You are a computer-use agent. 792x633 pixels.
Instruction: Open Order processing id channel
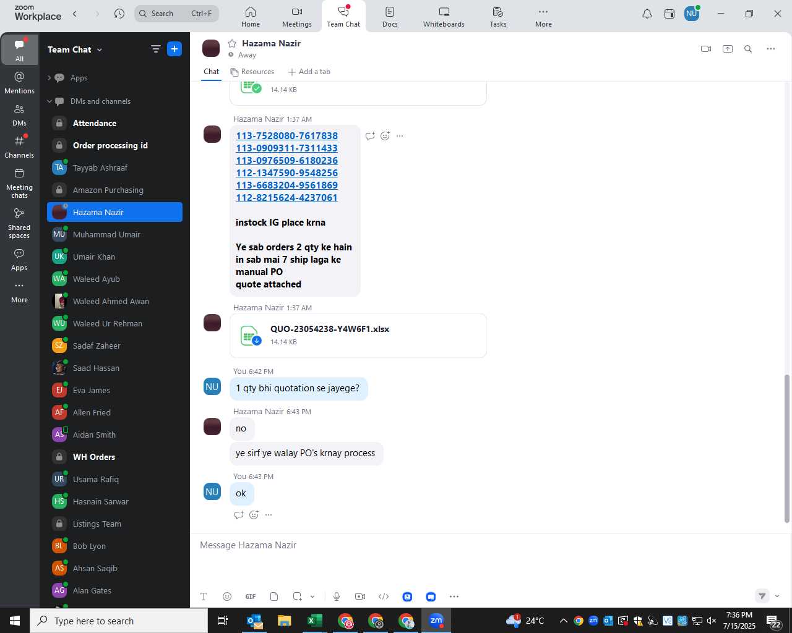click(115, 145)
